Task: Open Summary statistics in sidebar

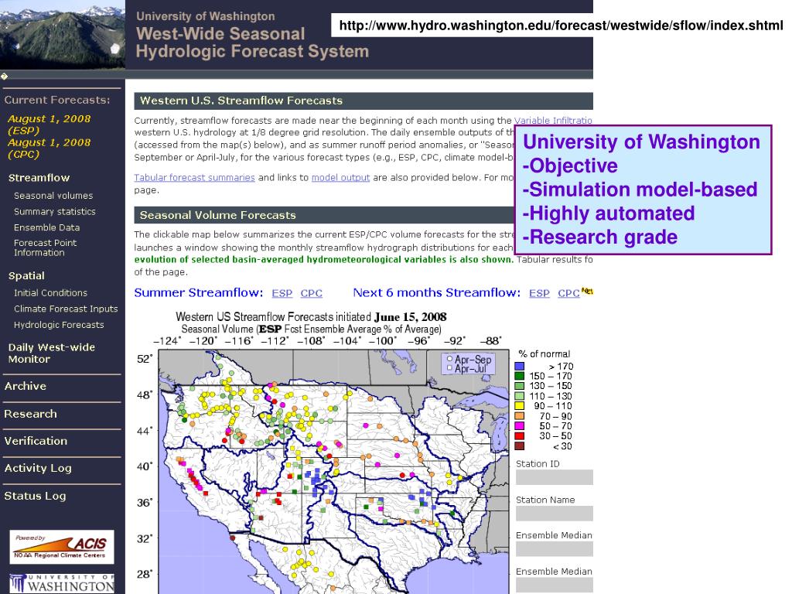Action: 55,212
